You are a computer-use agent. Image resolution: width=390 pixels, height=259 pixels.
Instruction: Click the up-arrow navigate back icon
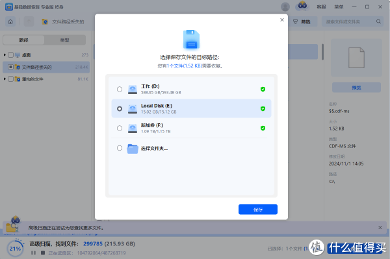click(29, 22)
